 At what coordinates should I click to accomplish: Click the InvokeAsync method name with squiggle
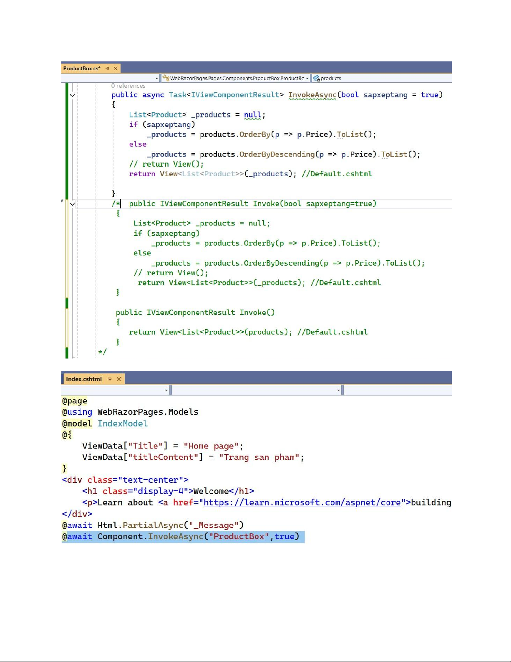point(312,95)
